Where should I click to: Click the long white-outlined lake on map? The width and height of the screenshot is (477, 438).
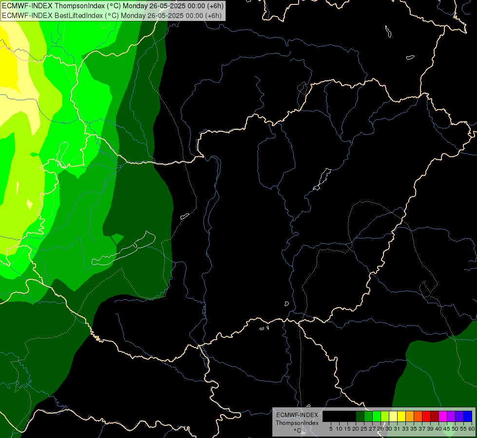(x=123, y=249)
